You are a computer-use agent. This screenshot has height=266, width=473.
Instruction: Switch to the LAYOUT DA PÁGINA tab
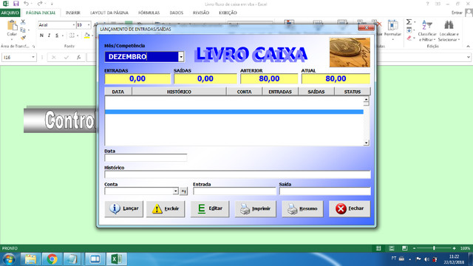(109, 13)
